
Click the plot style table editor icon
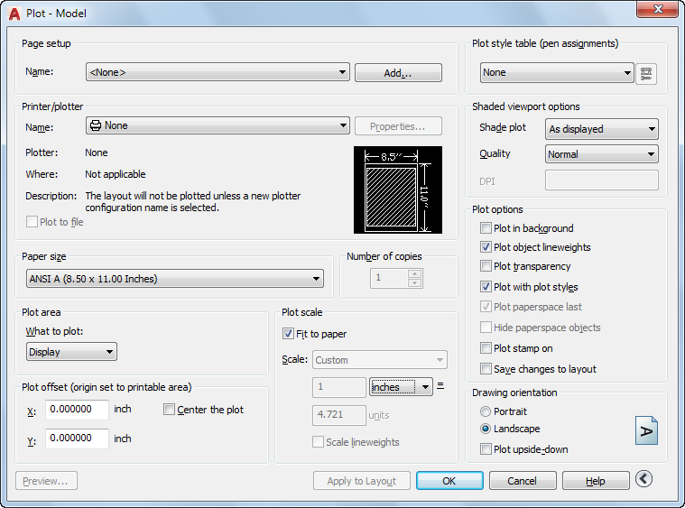[x=645, y=73]
